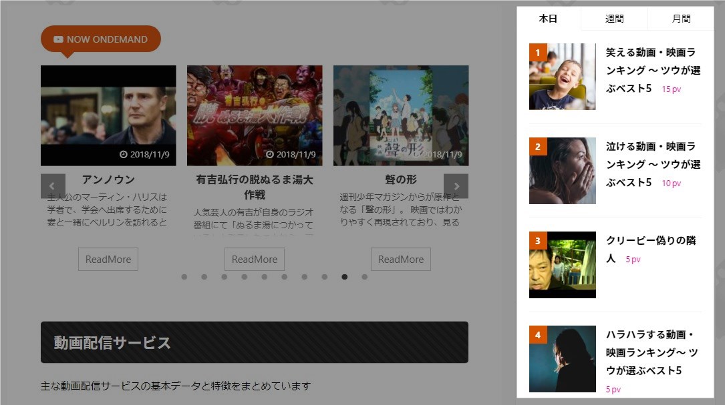The image size is (725, 405).
Task: Open 笑える動画・映画ランキング article link
Action: 653,70
